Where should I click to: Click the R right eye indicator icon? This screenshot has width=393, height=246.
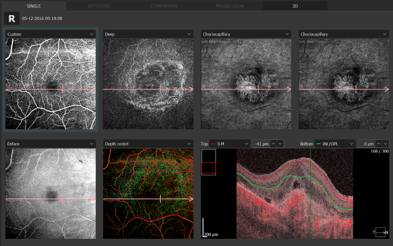tap(12, 18)
